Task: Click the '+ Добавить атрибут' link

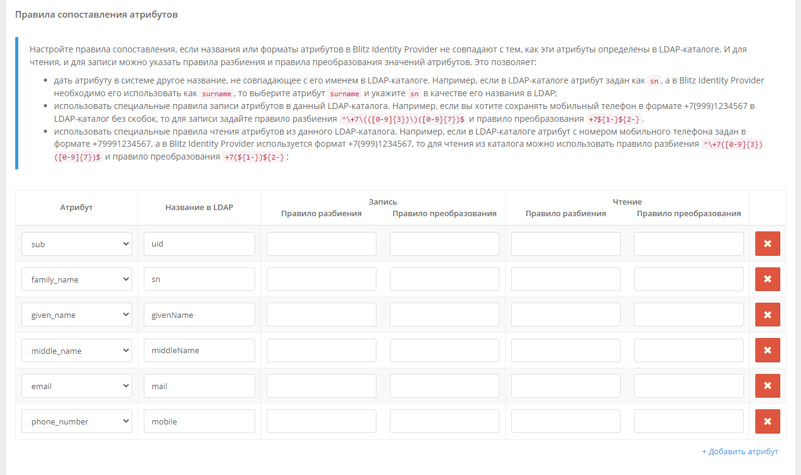Action: tap(740, 452)
